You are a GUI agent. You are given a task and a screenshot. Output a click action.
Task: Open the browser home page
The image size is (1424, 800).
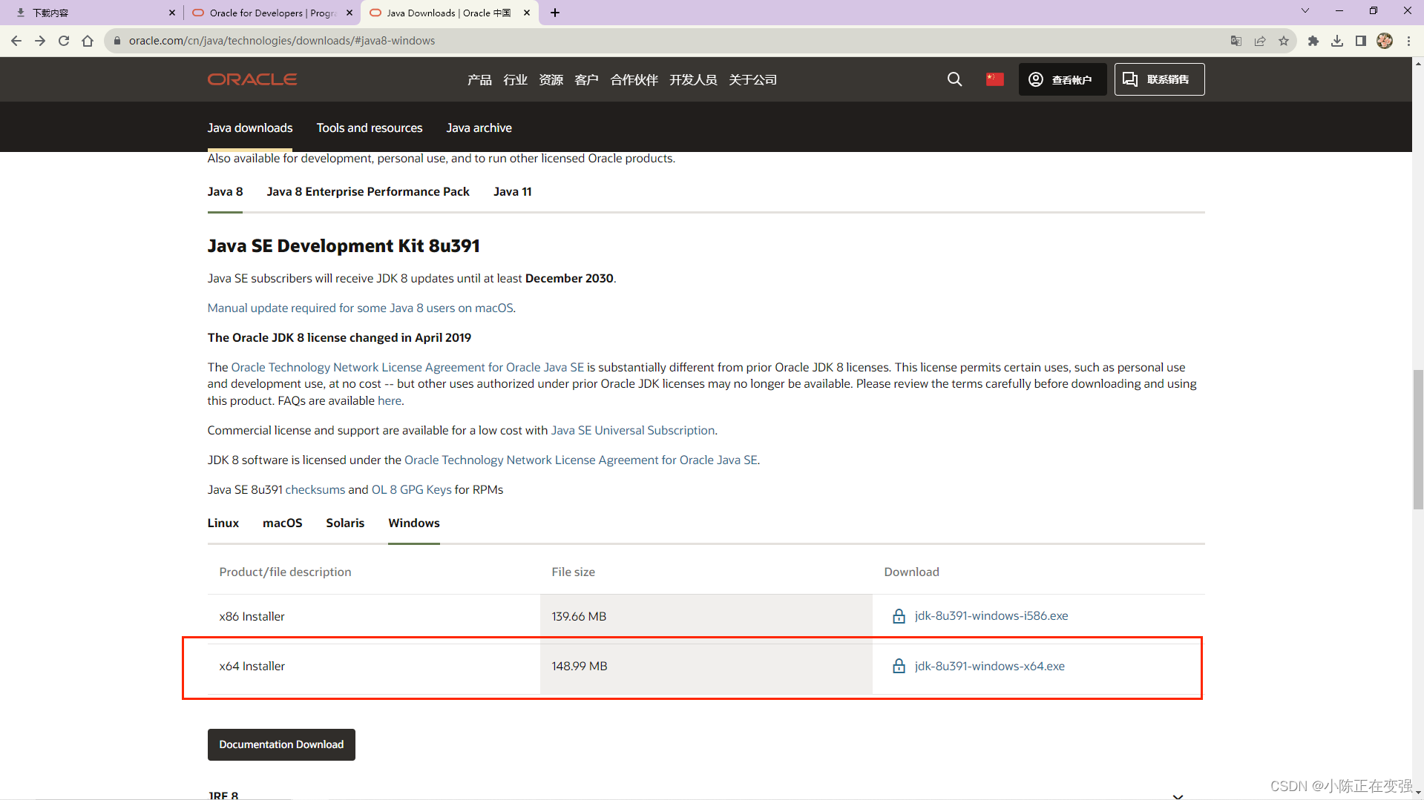click(x=88, y=41)
